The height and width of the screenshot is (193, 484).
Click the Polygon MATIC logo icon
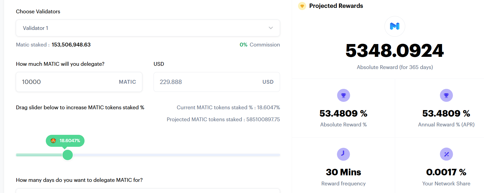point(395,26)
